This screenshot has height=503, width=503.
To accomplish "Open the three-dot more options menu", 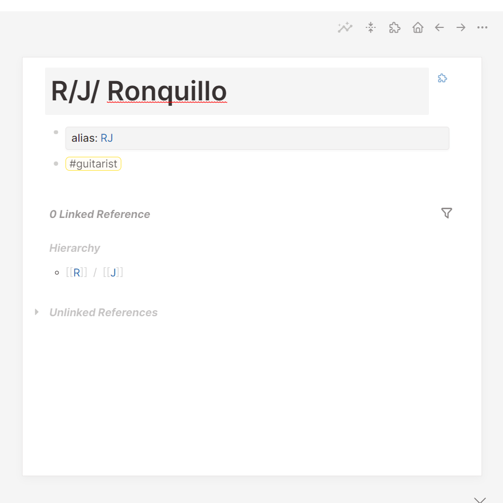I will (482, 27).
